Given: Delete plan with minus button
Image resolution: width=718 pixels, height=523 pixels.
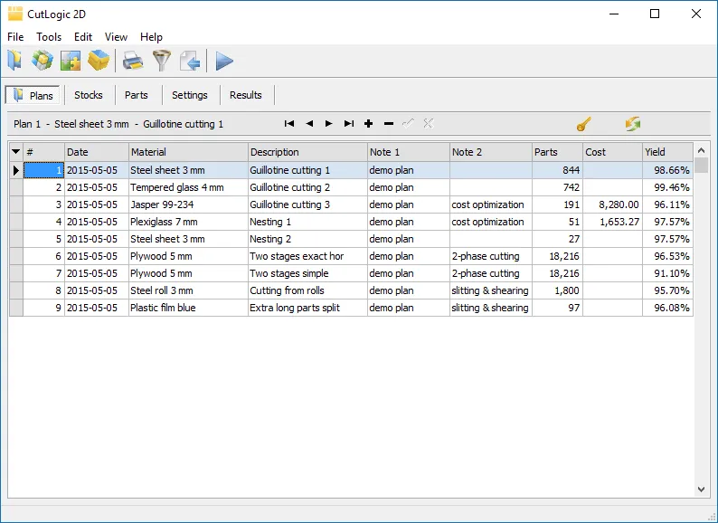Looking at the screenshot, I should [389, 124].
